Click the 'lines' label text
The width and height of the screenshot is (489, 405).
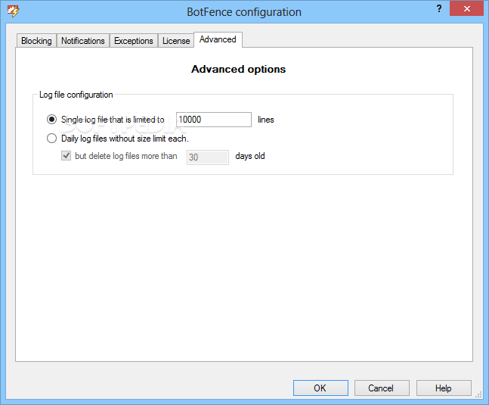pos(266,120)
